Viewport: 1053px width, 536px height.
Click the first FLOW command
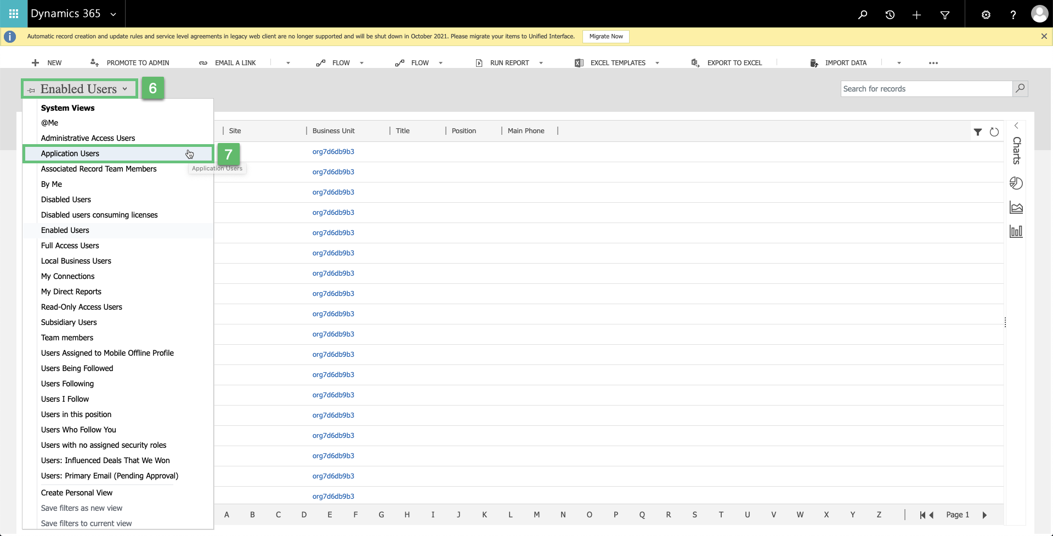coord(333,62)
